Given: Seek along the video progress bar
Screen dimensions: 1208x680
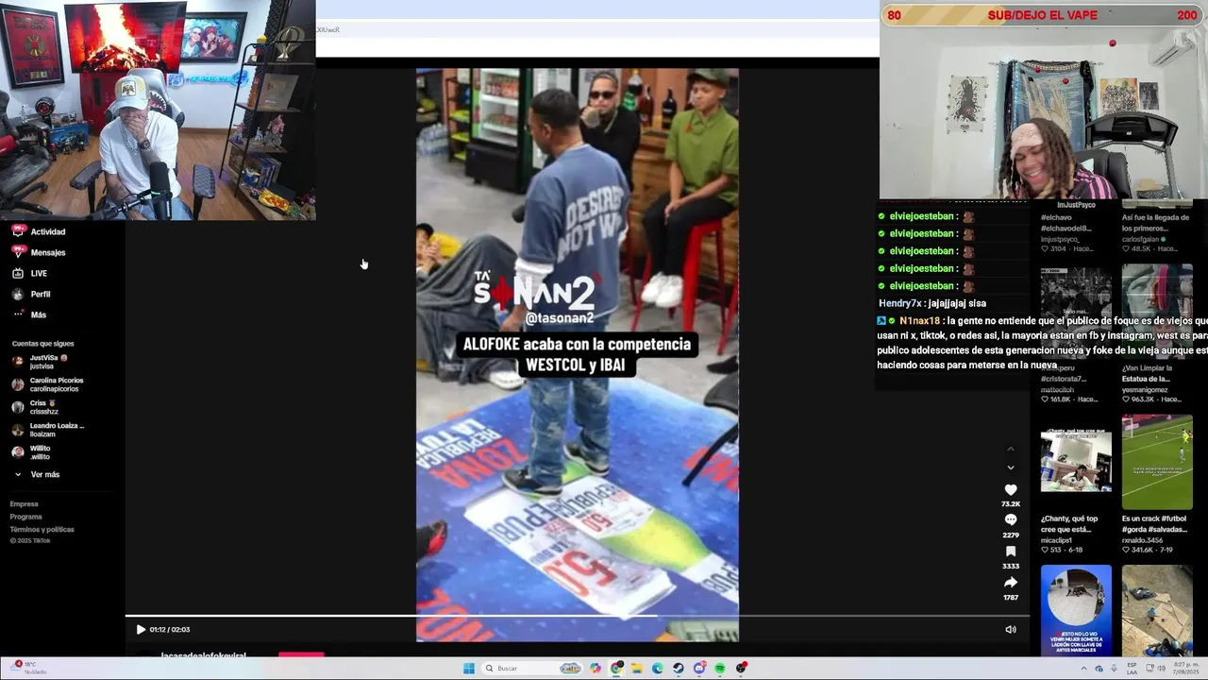Looking at the screenshot, I should pos(578,616).
